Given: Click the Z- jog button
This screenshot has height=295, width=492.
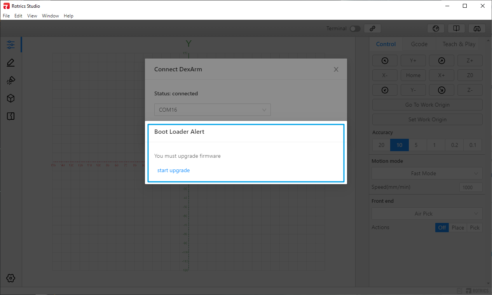Looking at the screenshot, I should point(470,90).
